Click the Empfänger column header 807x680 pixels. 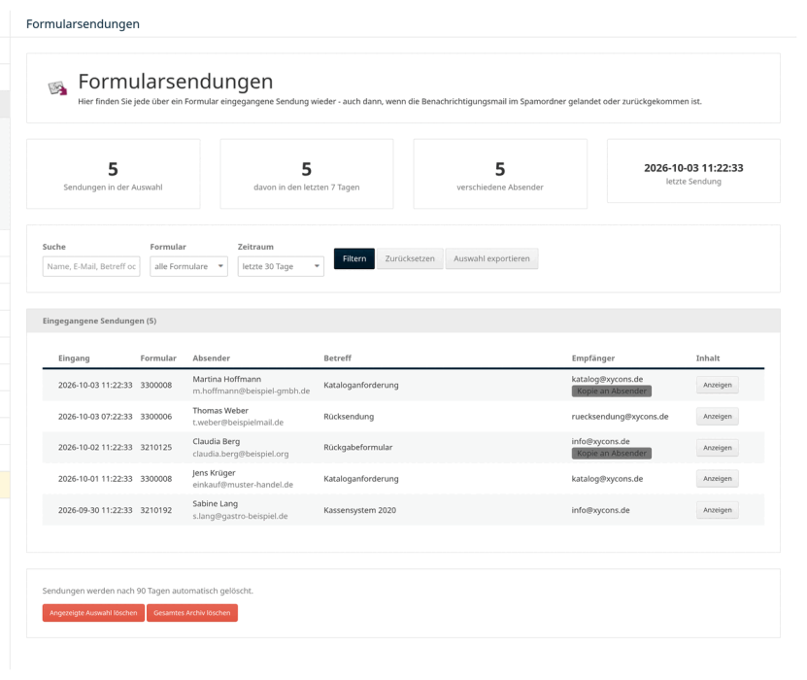tap(593, 358)
